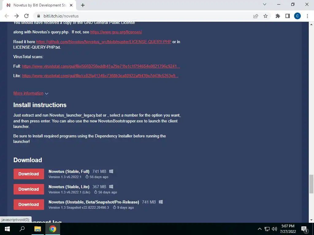
Task: Open File Explorer from the taskbar
Action: [37, 229]
